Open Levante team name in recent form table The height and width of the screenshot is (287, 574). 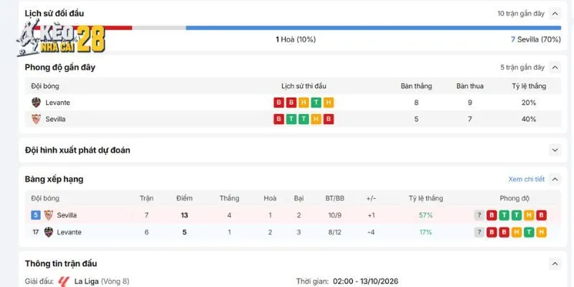point(57,103)
